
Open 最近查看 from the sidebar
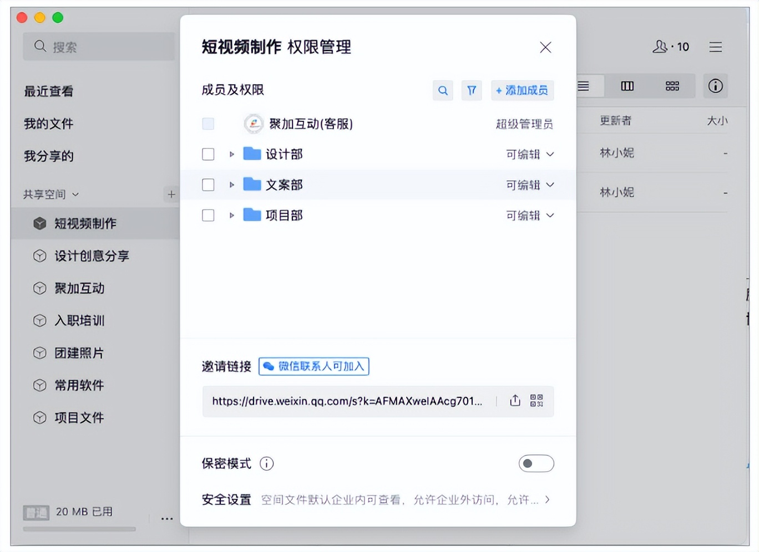pos(49,91)
